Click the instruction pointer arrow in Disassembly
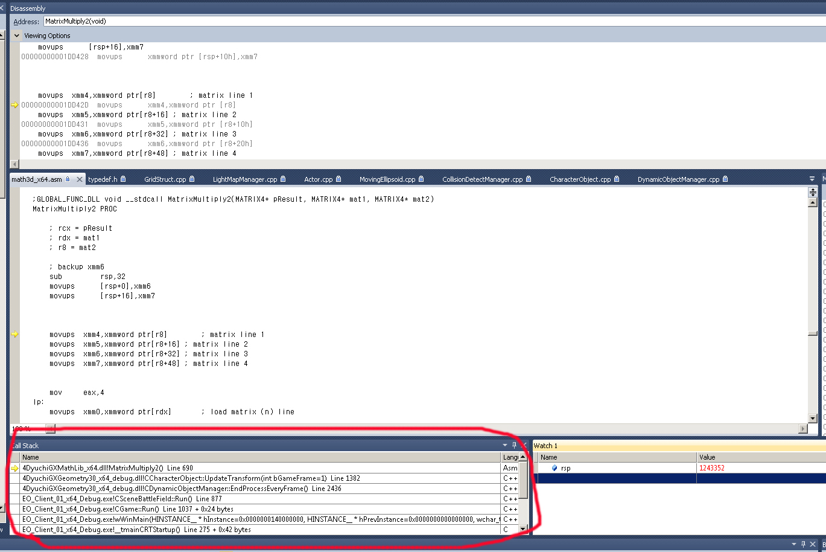Viewport: 826px width, 552px height. (x=15, y=105)
